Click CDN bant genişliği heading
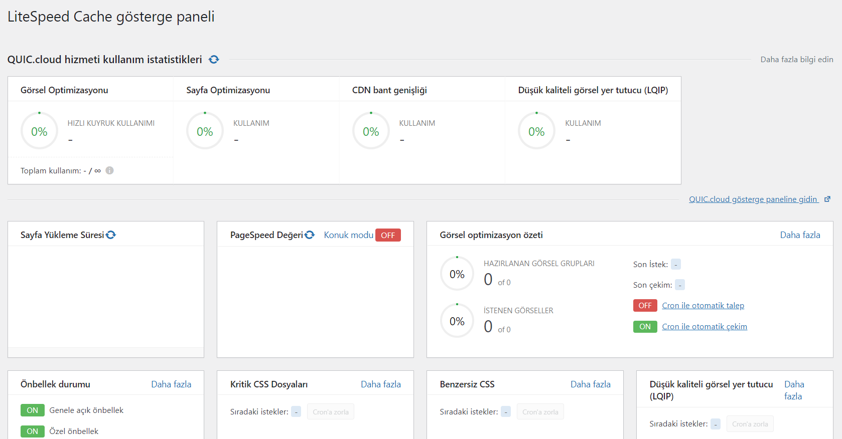Viewport: 842px width, 439px height. pyautogui.click(x=389, y=90)
